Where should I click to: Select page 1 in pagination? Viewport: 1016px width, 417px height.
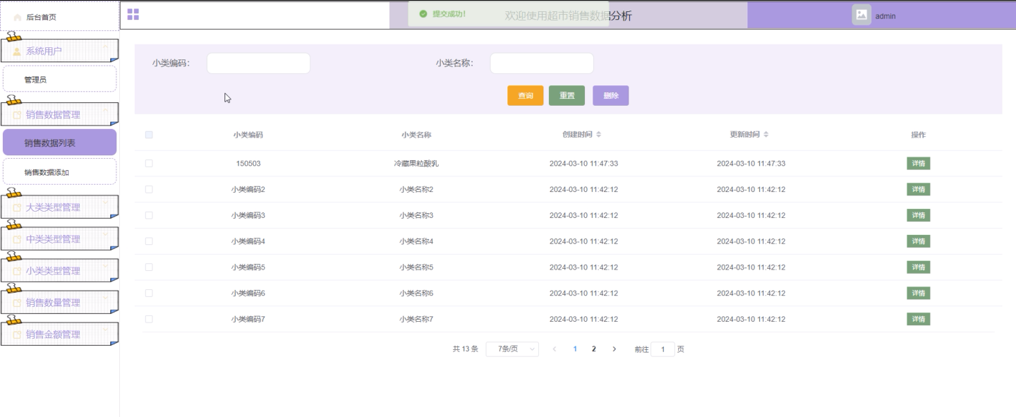(576, 349)
